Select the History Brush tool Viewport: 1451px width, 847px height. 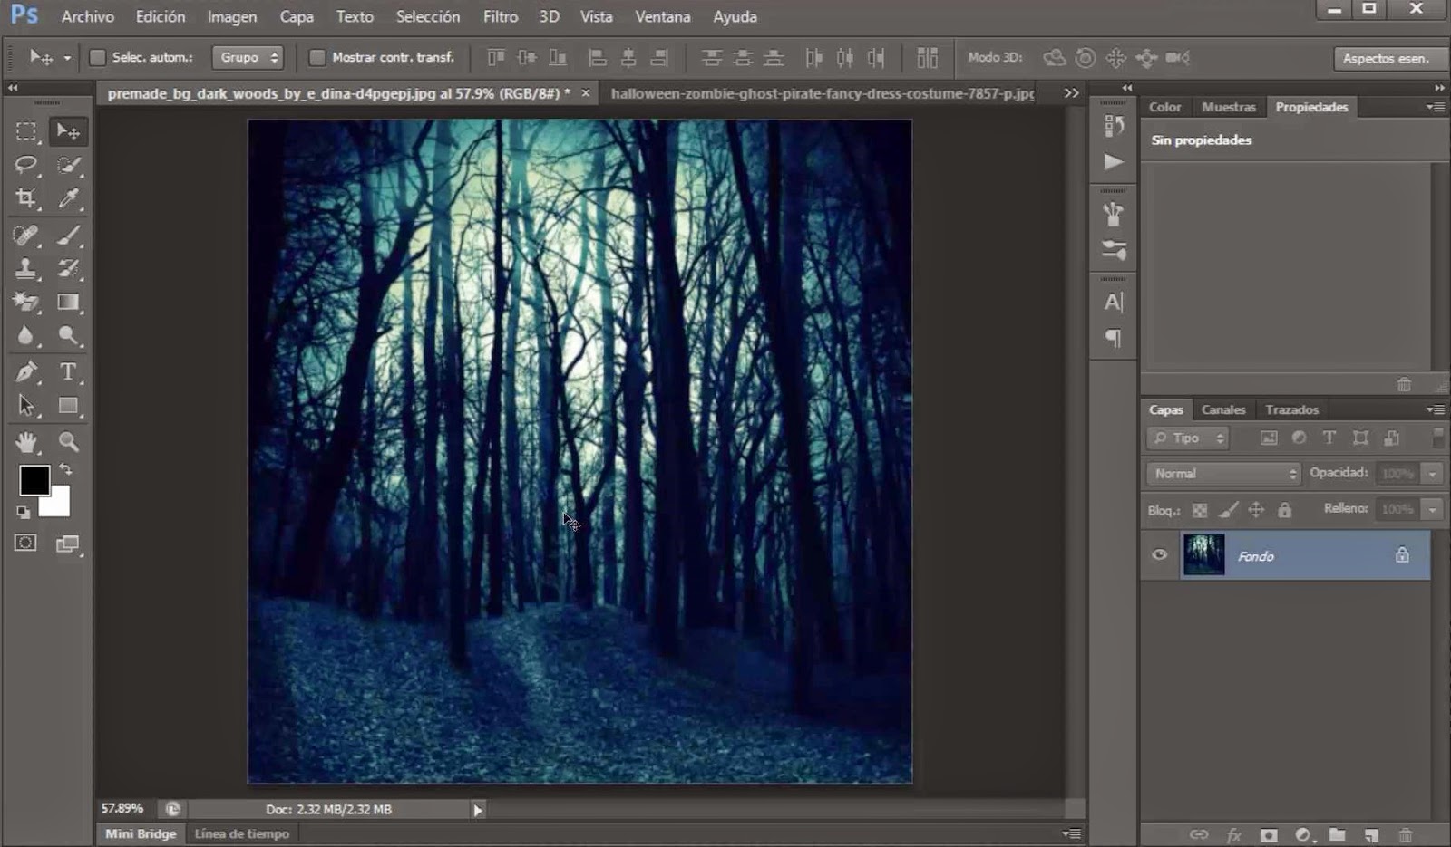coord(68,268)
